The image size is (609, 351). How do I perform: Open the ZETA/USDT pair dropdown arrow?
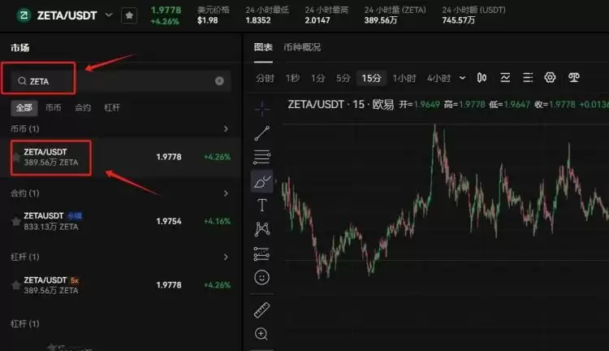click(x=108, y=15)
